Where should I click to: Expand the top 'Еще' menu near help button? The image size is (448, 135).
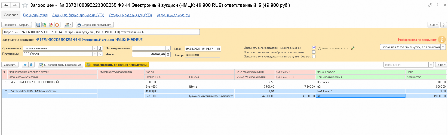point(433,25)
